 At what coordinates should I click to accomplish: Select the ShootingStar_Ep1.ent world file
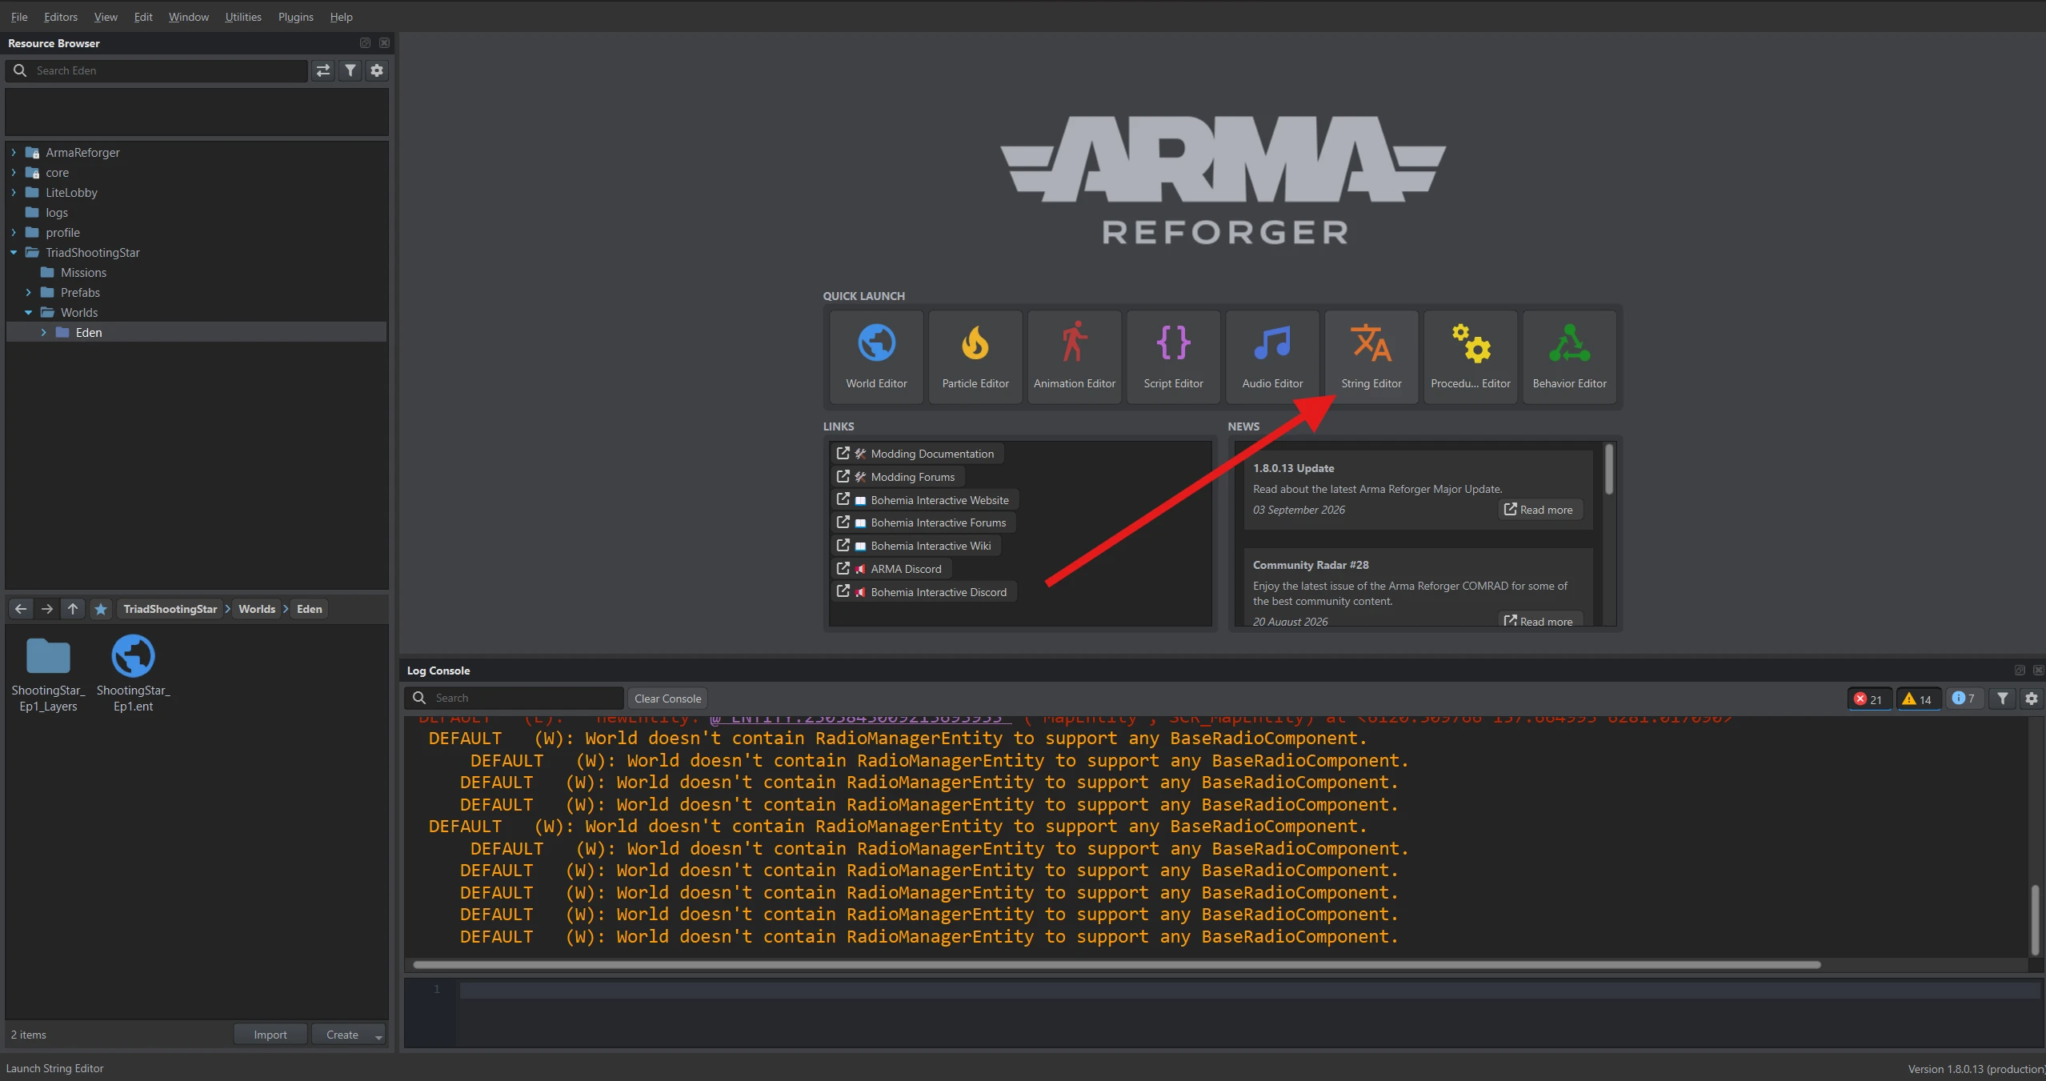tap(133, 673)
